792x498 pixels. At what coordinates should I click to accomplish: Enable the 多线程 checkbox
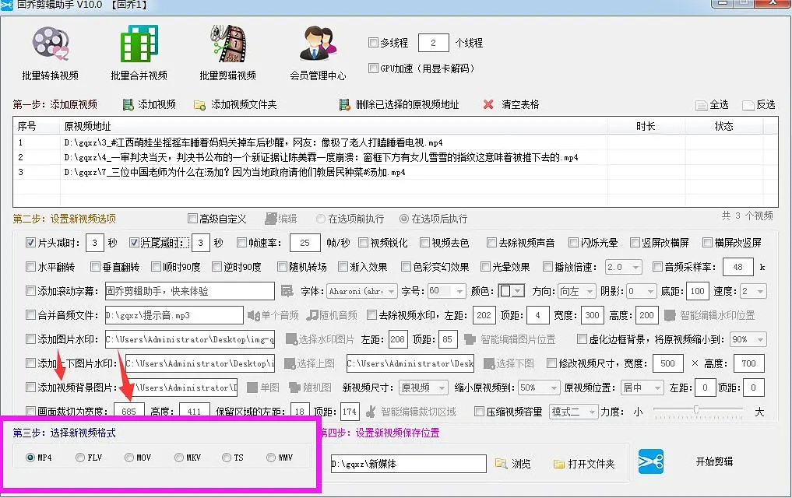[373, 42]
